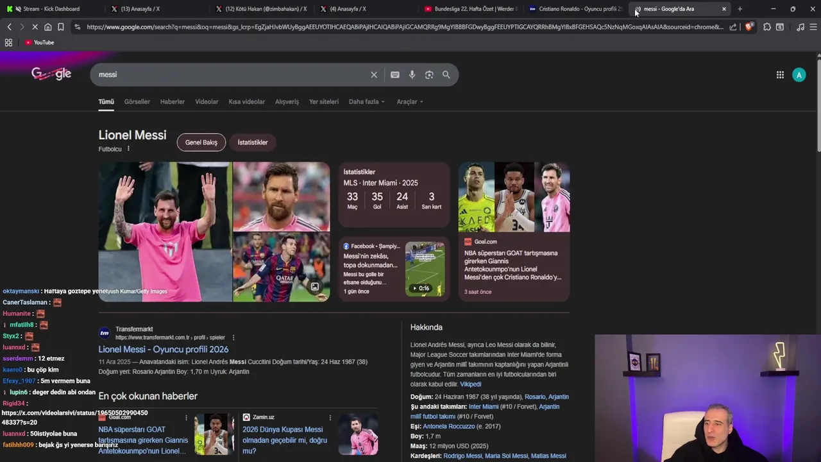Close the messi - Google'da Ara tab
This screenshot has height=462, width=821.
pos(724,9)
